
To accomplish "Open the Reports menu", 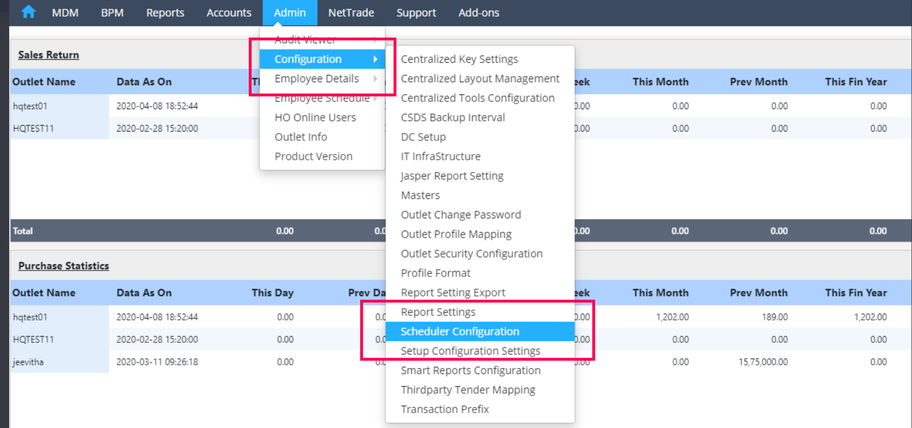I will click(165, 13).
